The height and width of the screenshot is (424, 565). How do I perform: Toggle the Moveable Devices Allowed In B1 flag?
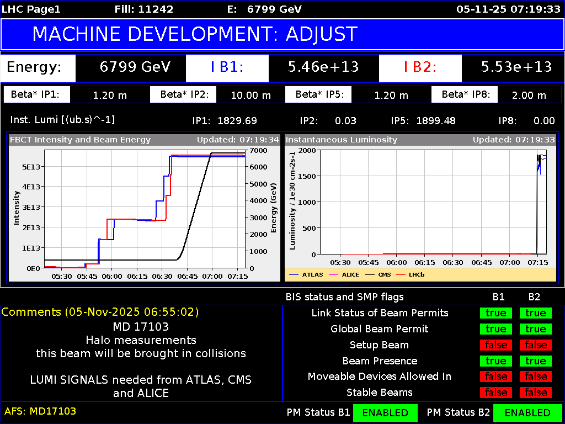pos(495,377)
